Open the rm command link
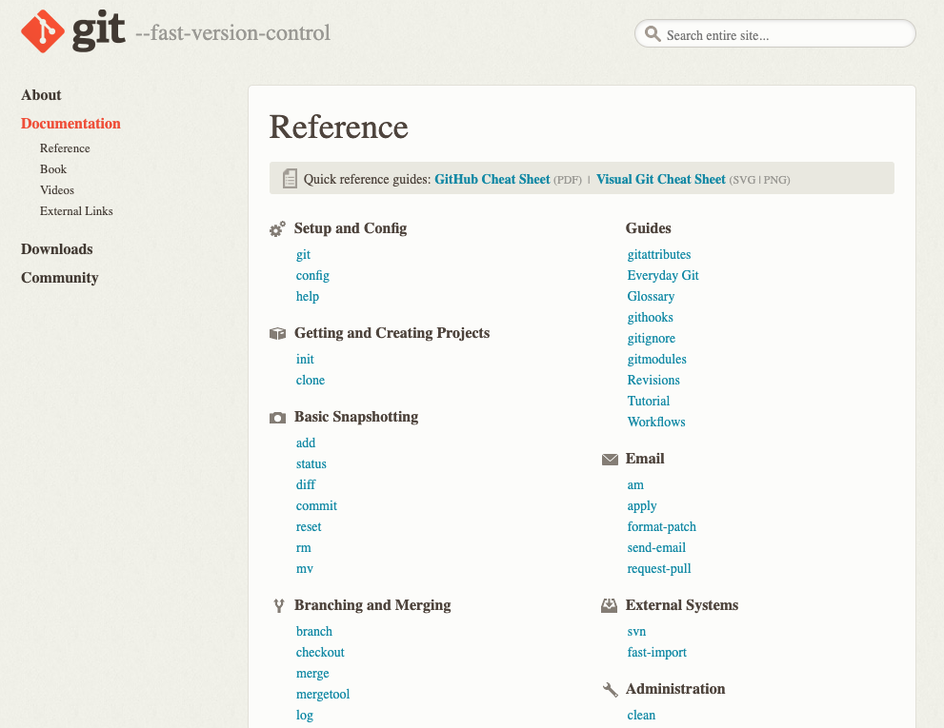 304,548
